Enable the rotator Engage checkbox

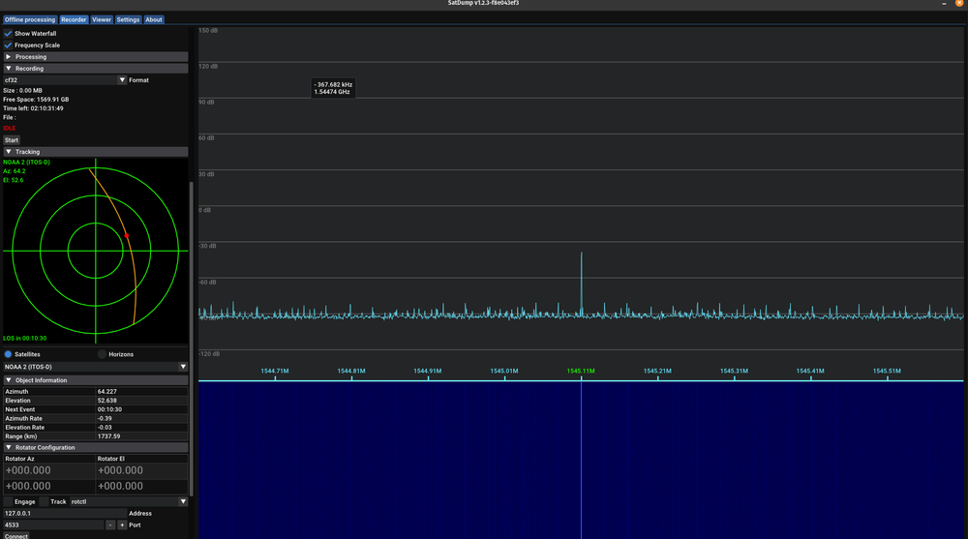pos(9,501)
